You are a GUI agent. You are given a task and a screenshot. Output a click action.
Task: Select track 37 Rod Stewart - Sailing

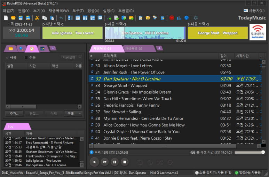point(175,112)
